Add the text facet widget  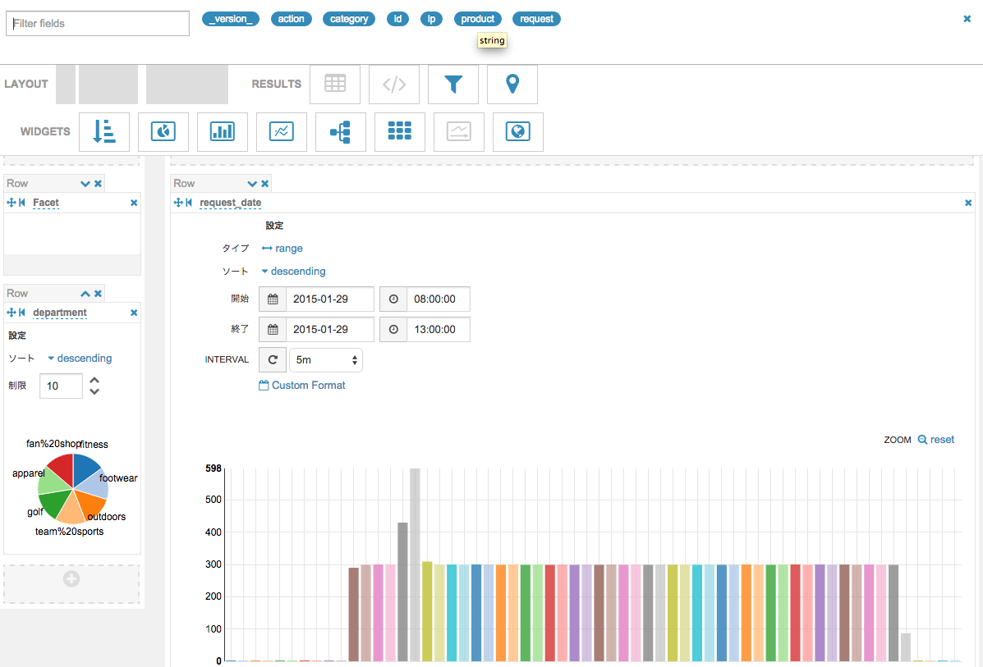click(104, 131)
